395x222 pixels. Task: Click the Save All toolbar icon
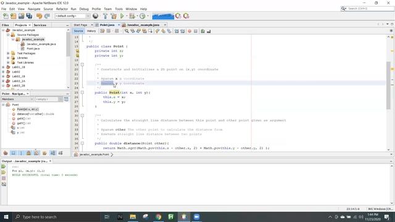29,16
